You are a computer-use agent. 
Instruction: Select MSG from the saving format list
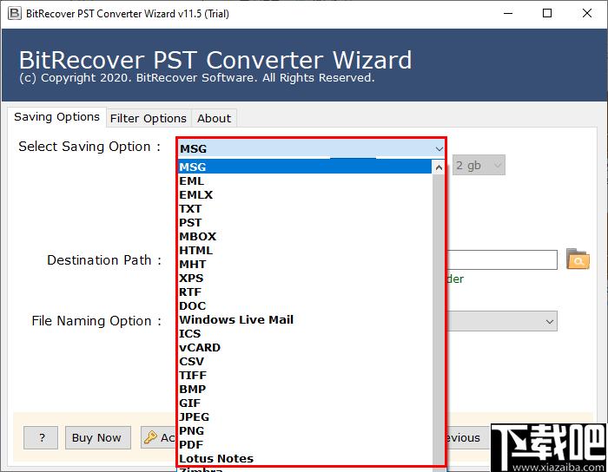point(305,167)
